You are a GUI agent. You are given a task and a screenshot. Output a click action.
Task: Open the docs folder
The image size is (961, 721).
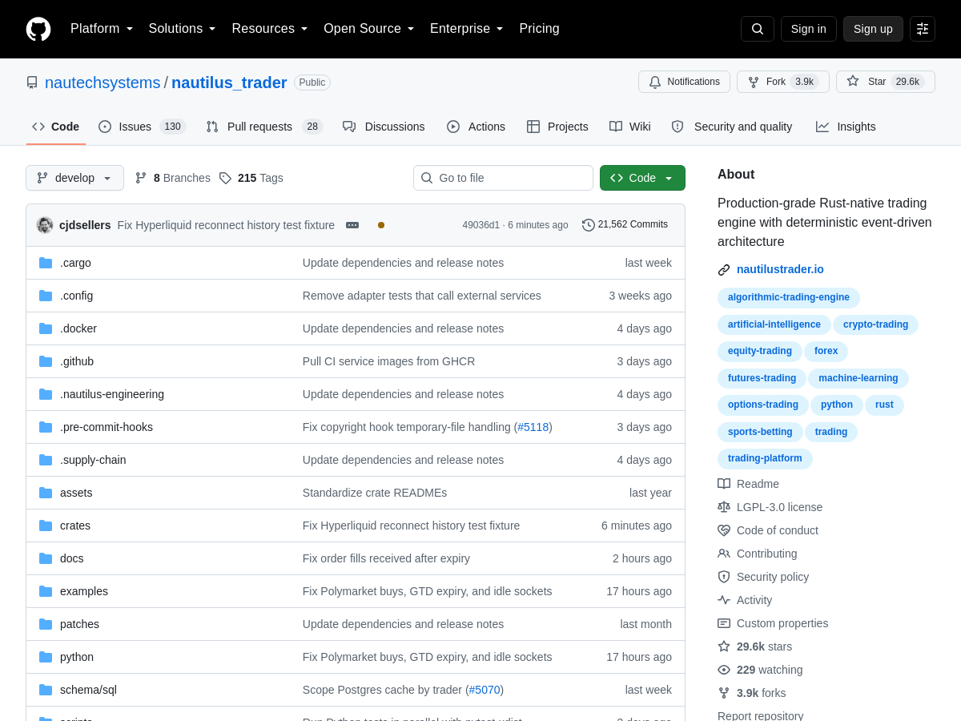(x=72, y=558)
